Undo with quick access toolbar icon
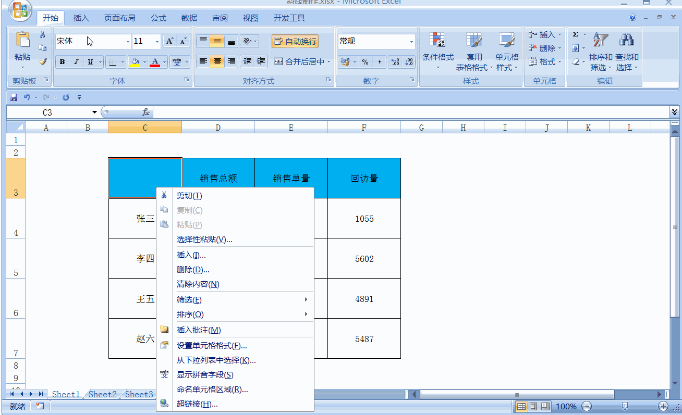The width and height of the screenshot is (682, 415). [x=27, y=97]
